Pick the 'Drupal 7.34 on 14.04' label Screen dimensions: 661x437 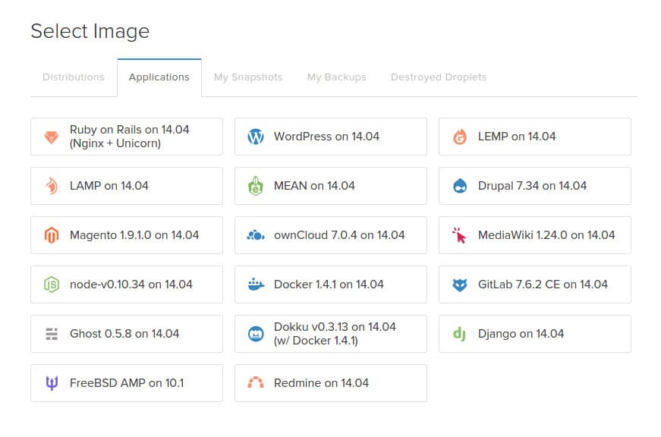click(533, 186)
